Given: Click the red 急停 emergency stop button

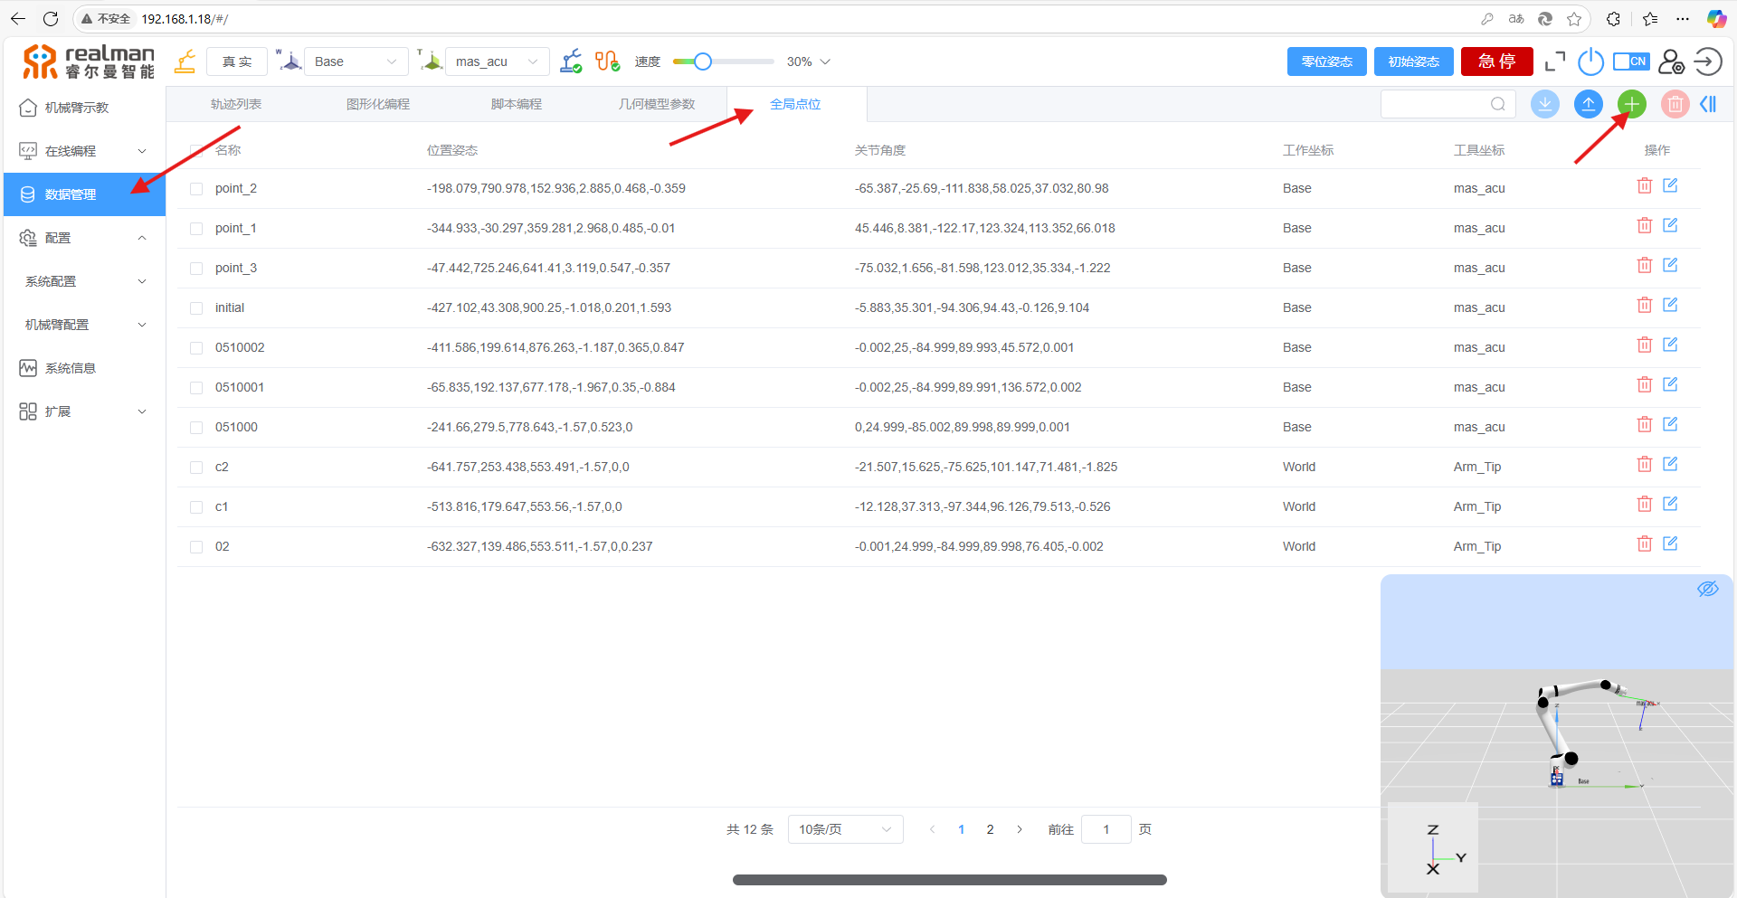Looking at the screenshot, I should [x=1496, y=61].
